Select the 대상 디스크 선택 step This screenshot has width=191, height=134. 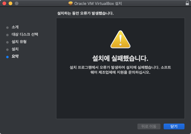[x=25, y=34]
